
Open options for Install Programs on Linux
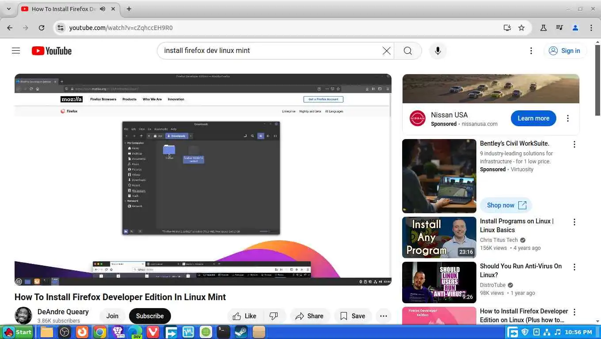[574, 222]
